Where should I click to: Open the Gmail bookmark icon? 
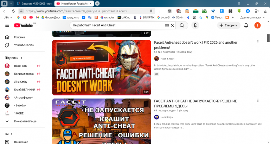(37, 17)
